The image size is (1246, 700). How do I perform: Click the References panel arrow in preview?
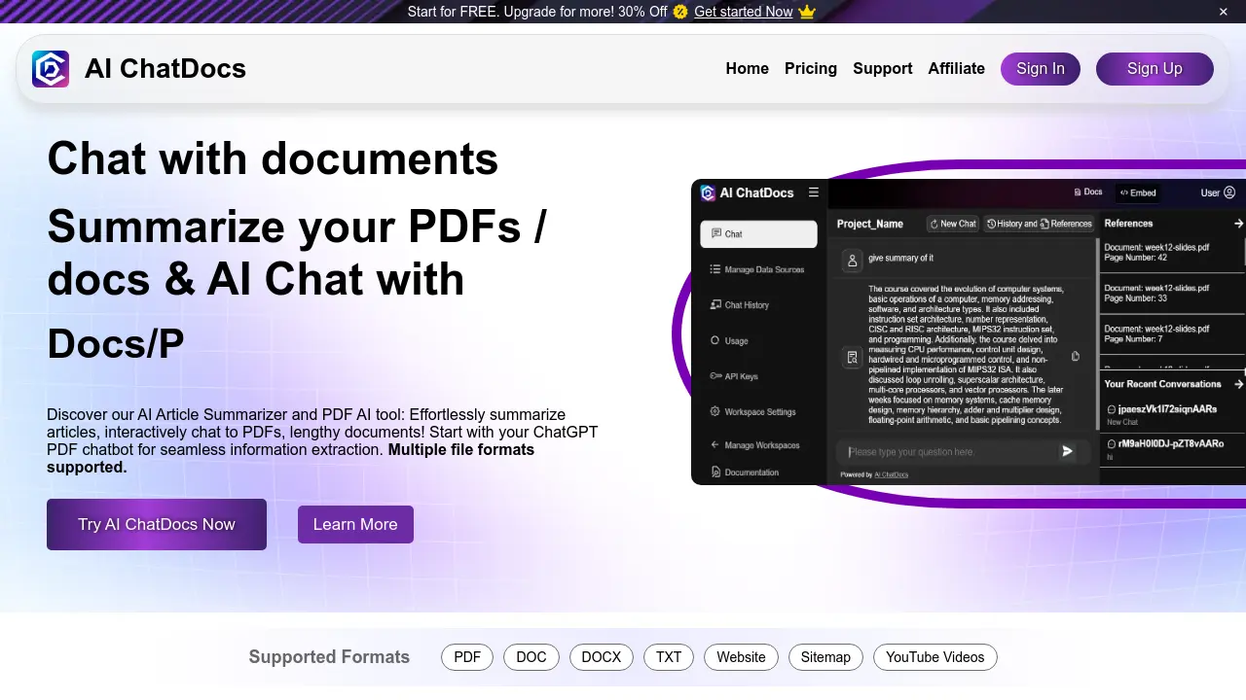point(1238,224)
